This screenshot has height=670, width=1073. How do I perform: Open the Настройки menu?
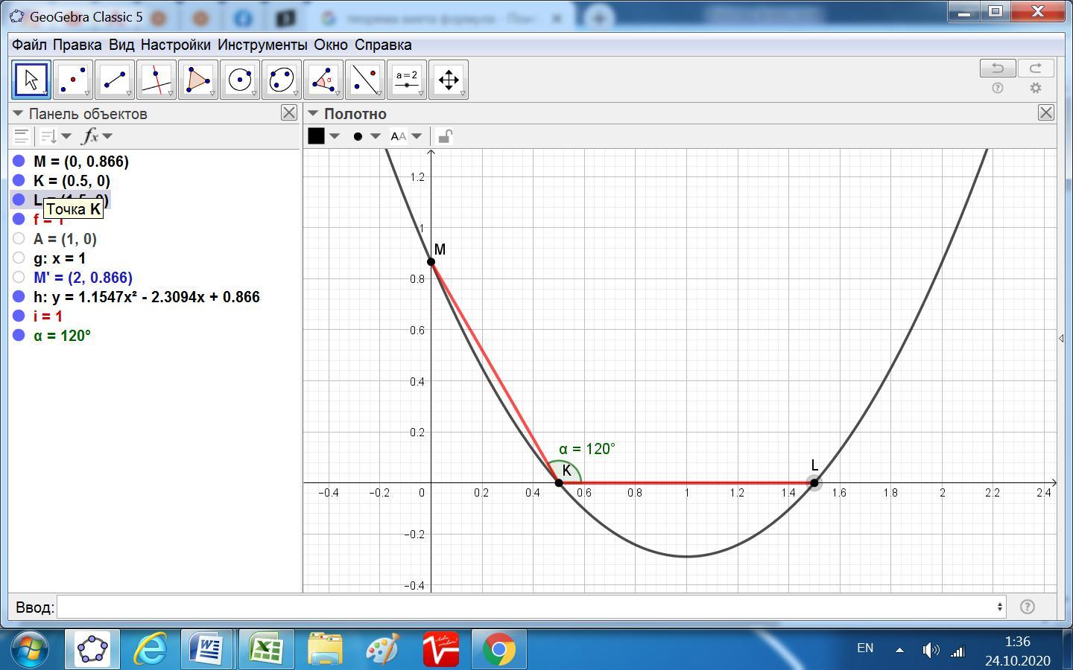click(175, 45)
